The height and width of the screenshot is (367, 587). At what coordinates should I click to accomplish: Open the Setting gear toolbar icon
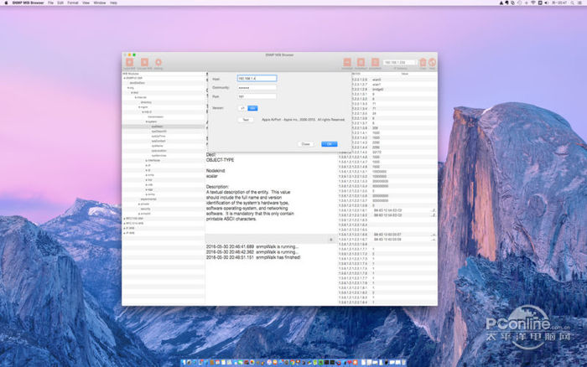click(158, 62)
